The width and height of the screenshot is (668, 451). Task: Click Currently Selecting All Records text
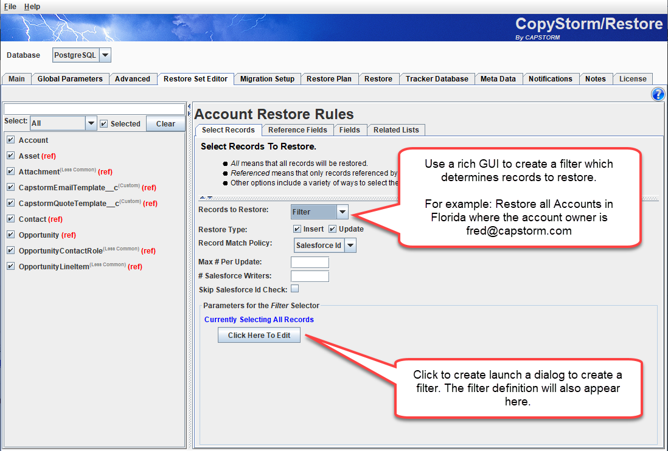pyautogui.click(x=259, y=320)
